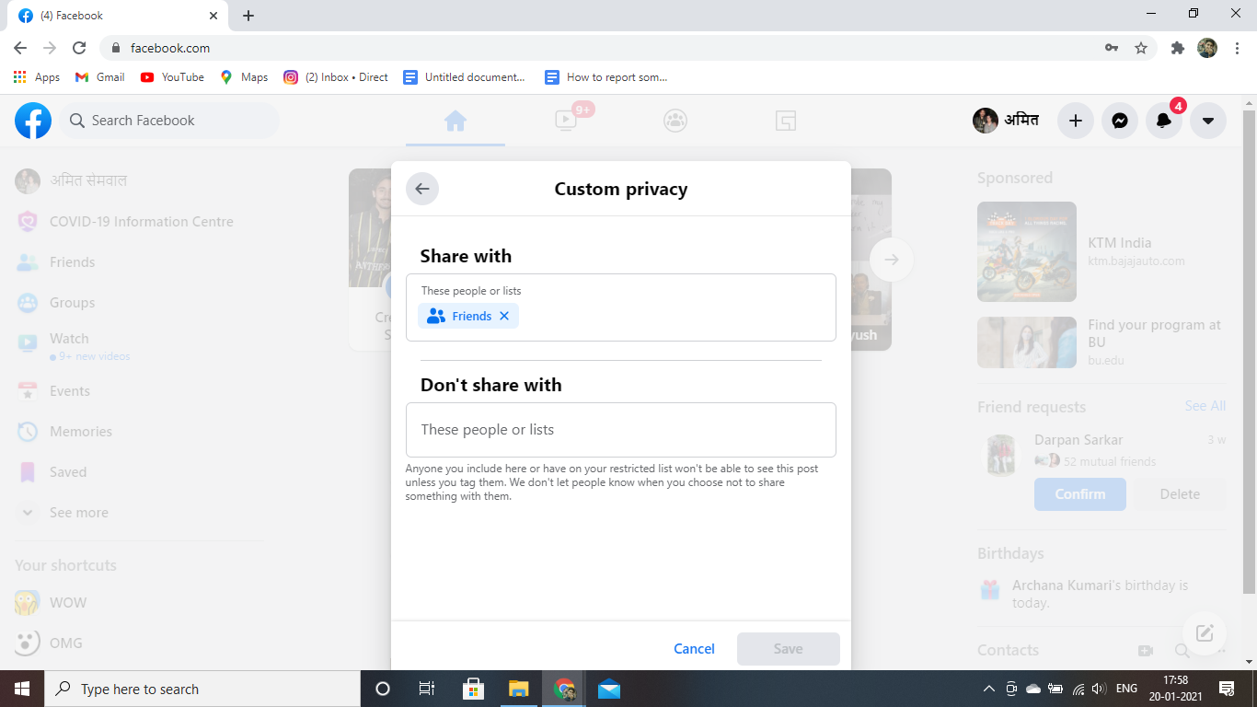Screen dimensions: 1257x707
Task: Click browser back arrow
Action: [x=20, y=48]
